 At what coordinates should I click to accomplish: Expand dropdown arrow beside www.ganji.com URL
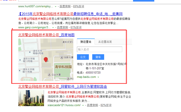click(53, 27)
